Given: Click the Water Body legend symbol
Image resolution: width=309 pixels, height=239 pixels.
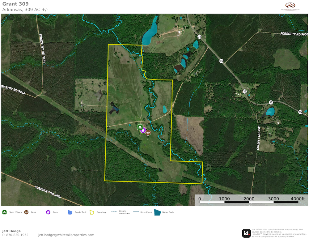Looking at the screenshot, I should [x=158, y=212].
